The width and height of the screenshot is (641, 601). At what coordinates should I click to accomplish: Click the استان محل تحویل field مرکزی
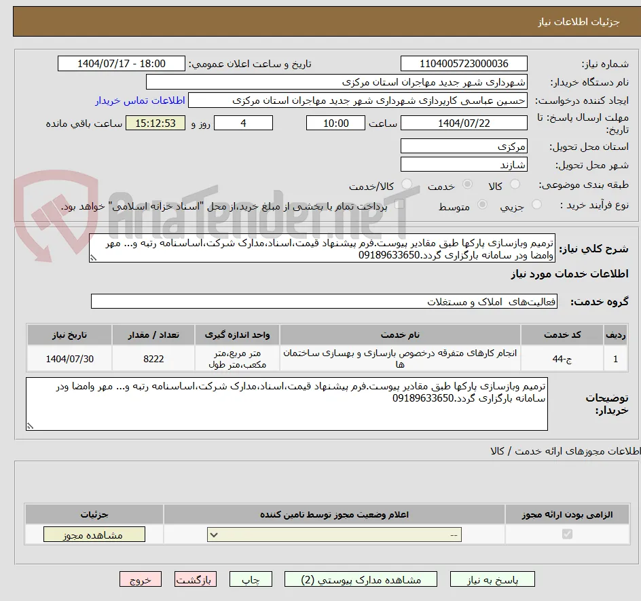pos(464,146)
